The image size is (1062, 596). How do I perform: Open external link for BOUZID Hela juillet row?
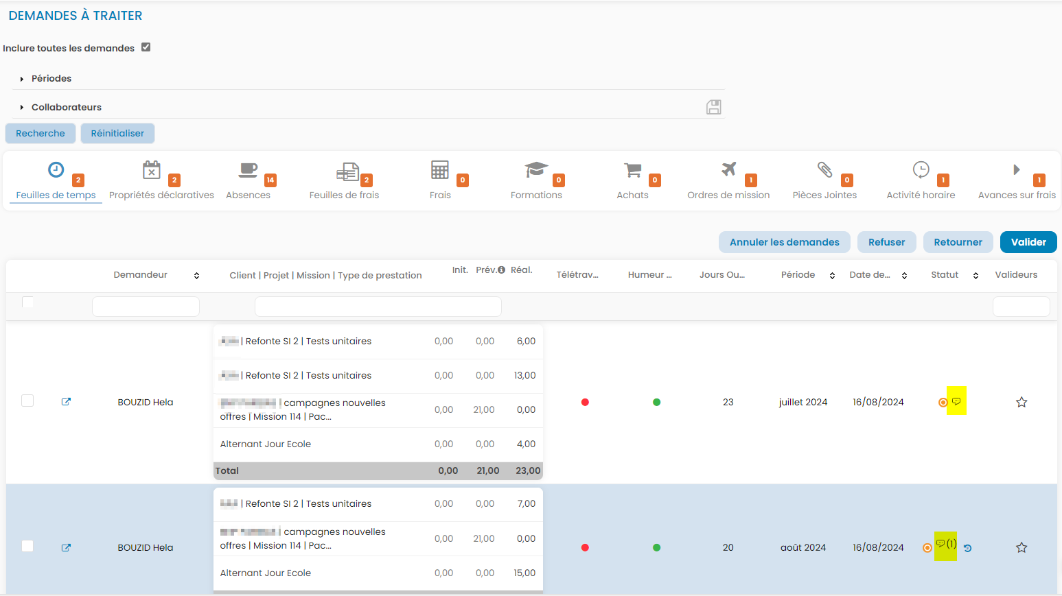point(66,402)
